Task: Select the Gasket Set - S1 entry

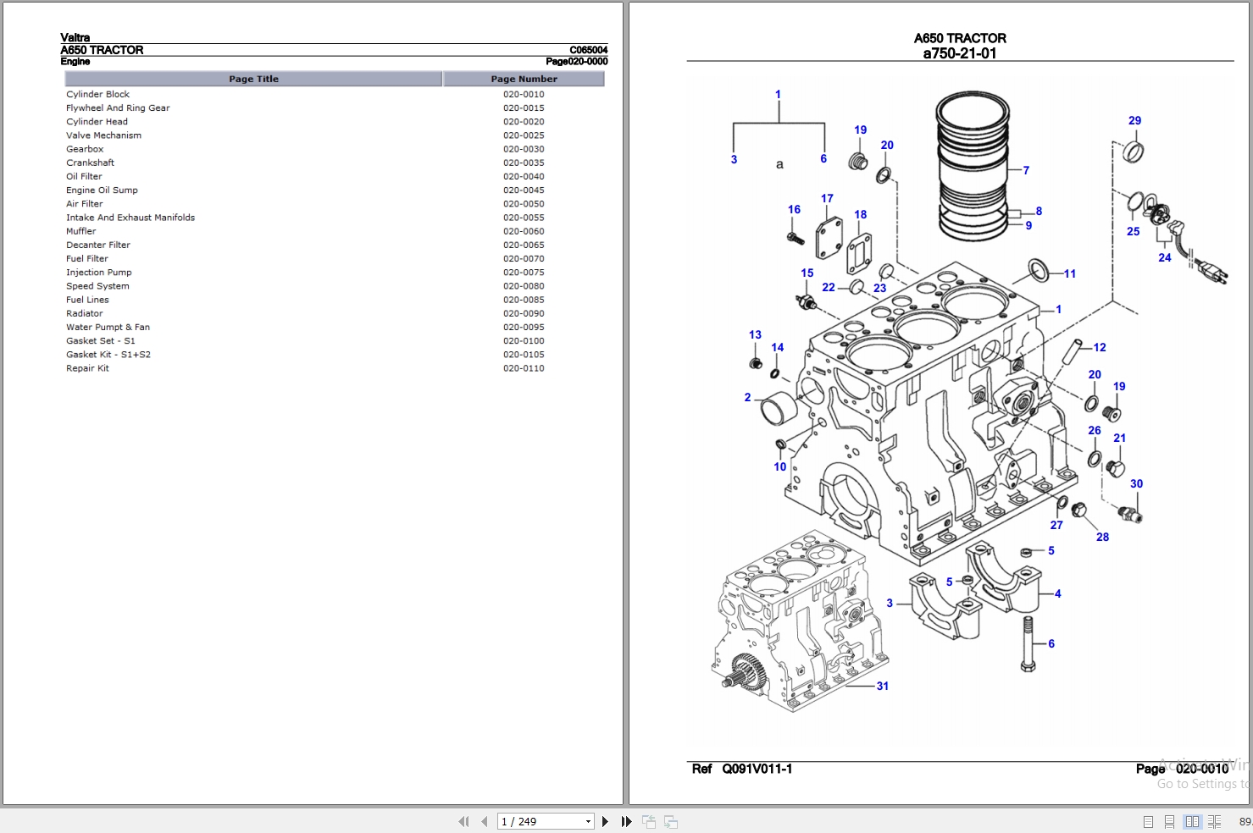Action: coord(101,341)
